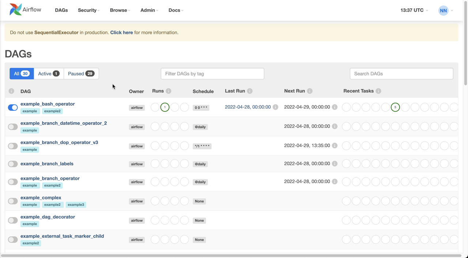
Task: Click info icon next to Last Run header
Action: coord(250,91)
